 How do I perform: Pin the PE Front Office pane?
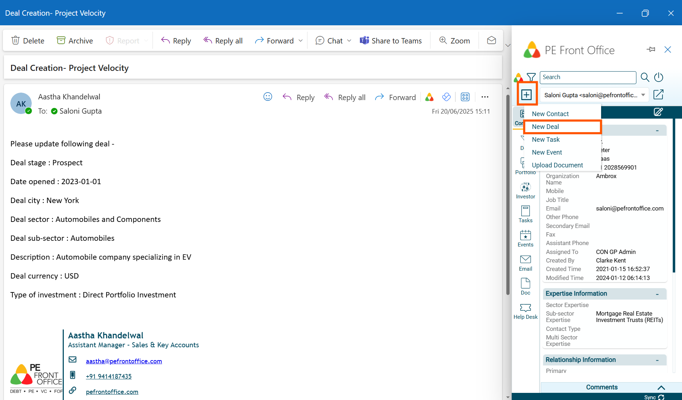651,50
